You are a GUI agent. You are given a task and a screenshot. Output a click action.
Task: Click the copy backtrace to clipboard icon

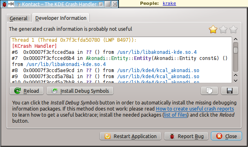(209, 91)
